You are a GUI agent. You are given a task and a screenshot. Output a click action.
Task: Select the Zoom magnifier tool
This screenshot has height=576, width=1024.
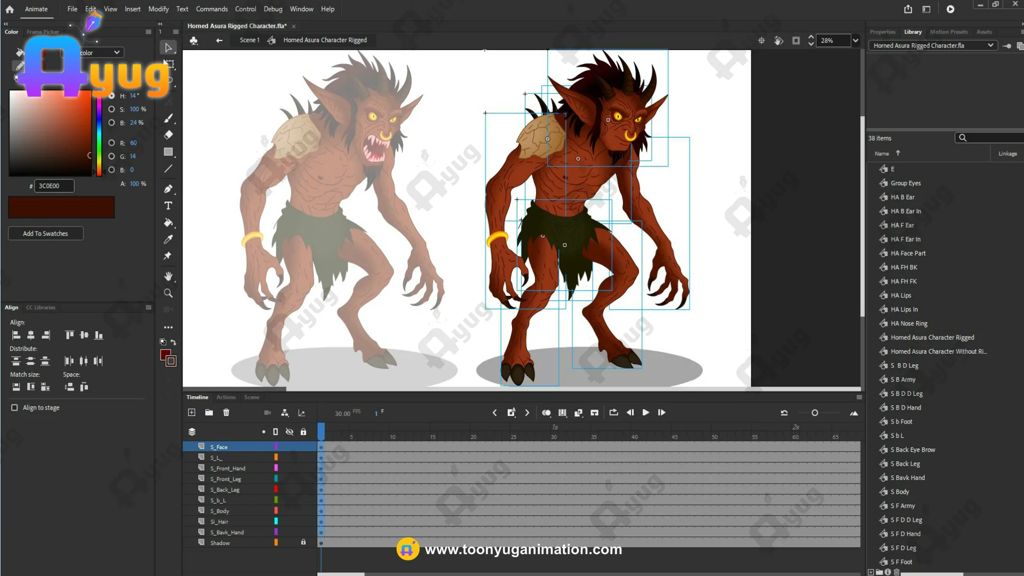[x=168, y=293]
